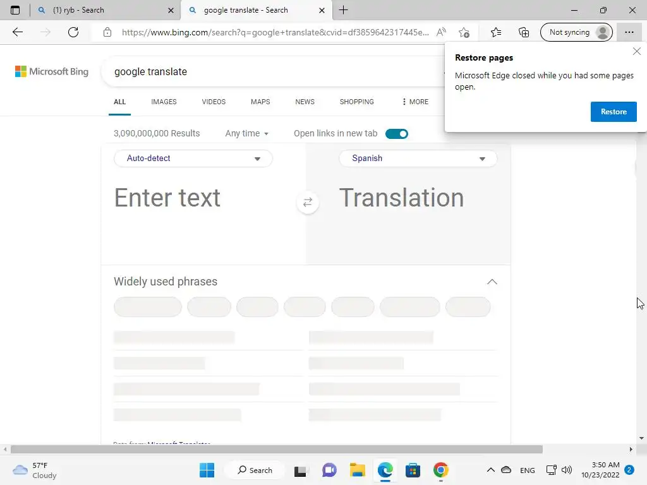View site information lock icon
This screenshot has width=647, height=485.
point(107,32)
